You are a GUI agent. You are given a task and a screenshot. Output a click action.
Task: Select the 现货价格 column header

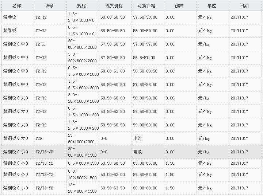pos(114,6)
